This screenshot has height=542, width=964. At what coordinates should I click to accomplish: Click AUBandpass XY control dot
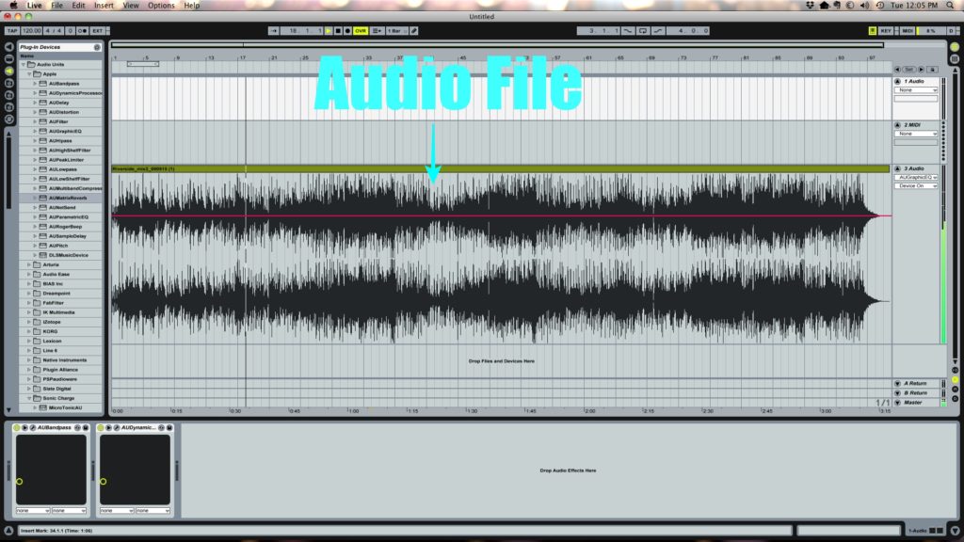click(x=20, y=482)
